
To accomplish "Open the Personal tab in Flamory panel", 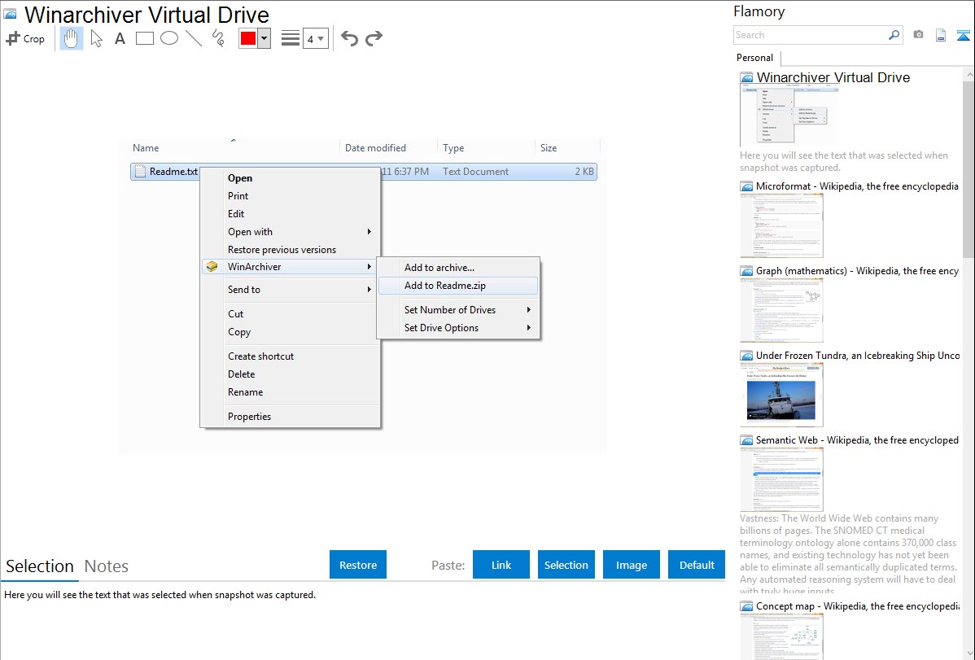I will click(x=754, y=58).
